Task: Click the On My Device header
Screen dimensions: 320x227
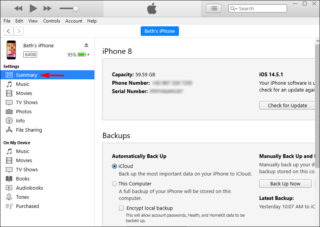Action: point(17,143)
